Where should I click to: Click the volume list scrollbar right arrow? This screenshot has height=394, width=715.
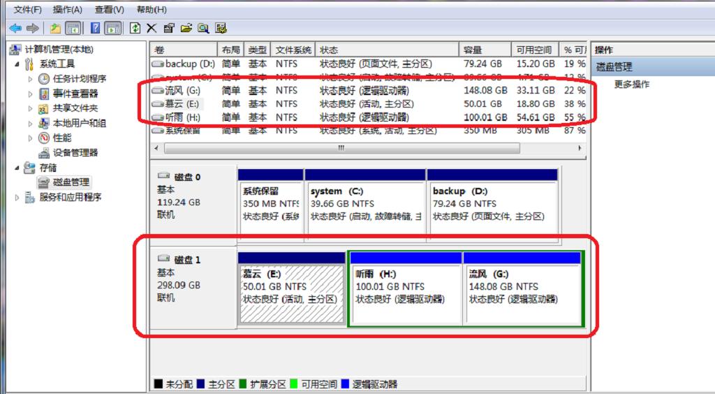580,148
